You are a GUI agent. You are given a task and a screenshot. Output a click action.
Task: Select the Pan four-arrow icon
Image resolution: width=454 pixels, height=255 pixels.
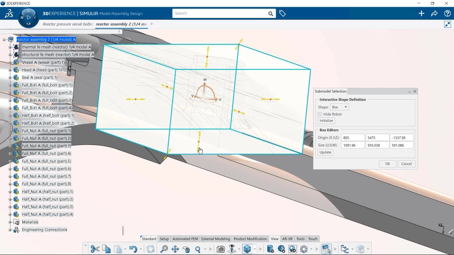[175, 249]
